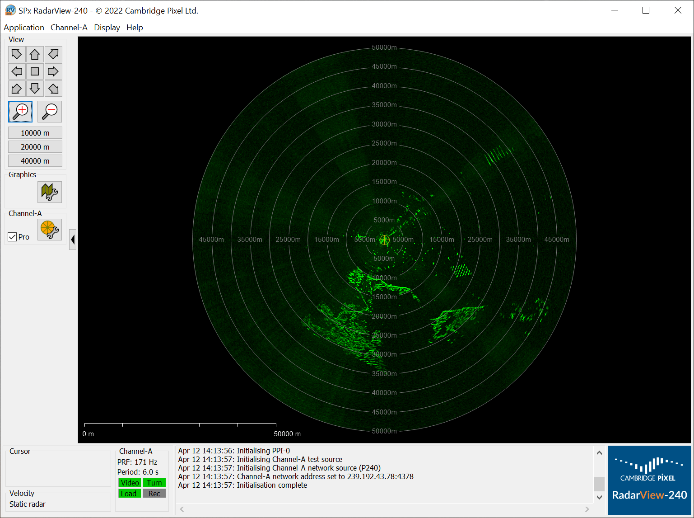
Task: Toggle the Pro checkbox for Channel-A
Action: (12, 236)
